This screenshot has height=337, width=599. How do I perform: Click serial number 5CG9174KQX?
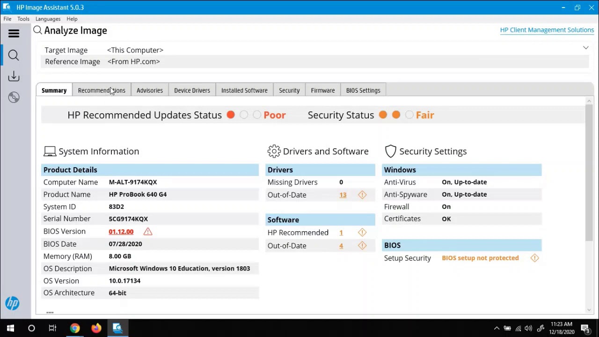128,219
